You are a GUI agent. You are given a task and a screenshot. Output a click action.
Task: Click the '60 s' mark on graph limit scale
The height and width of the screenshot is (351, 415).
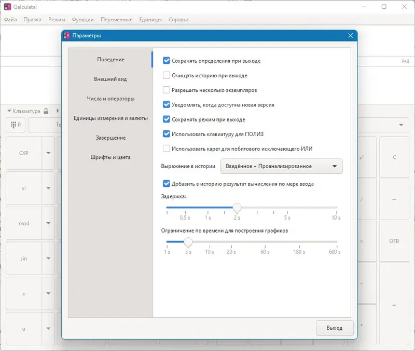point(265,252)
